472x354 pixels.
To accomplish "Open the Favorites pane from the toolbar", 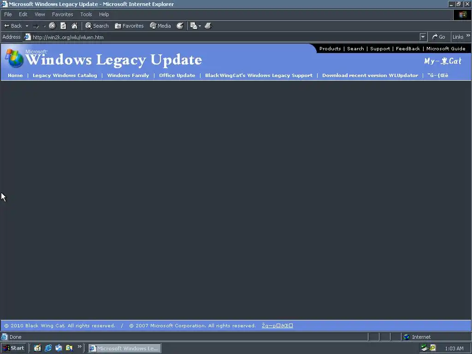I will [129, 26].
